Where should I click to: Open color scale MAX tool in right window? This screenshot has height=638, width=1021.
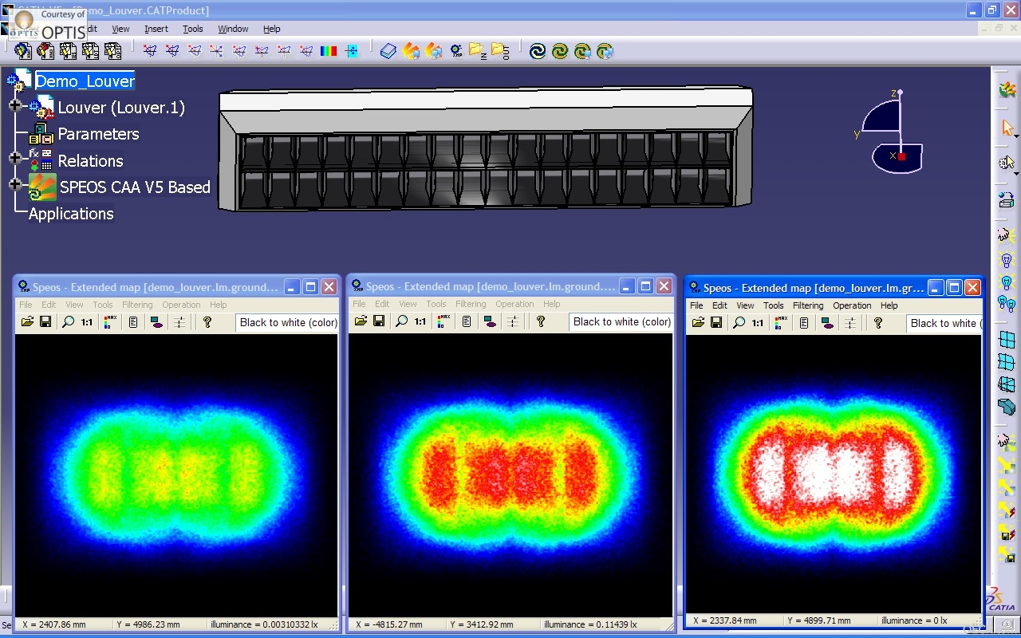tap(781, 323)
